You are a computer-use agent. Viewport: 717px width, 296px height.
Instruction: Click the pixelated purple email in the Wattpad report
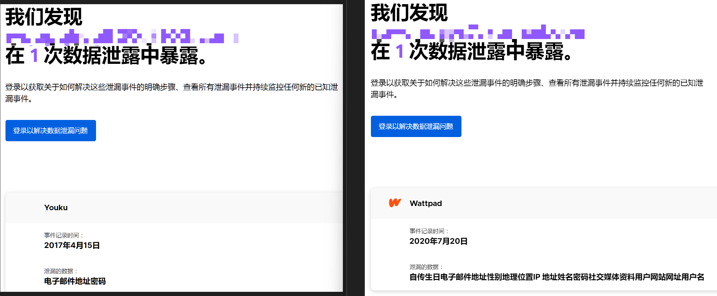coord(478,33)
